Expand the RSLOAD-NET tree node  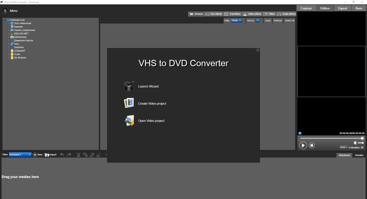[9, 34]
